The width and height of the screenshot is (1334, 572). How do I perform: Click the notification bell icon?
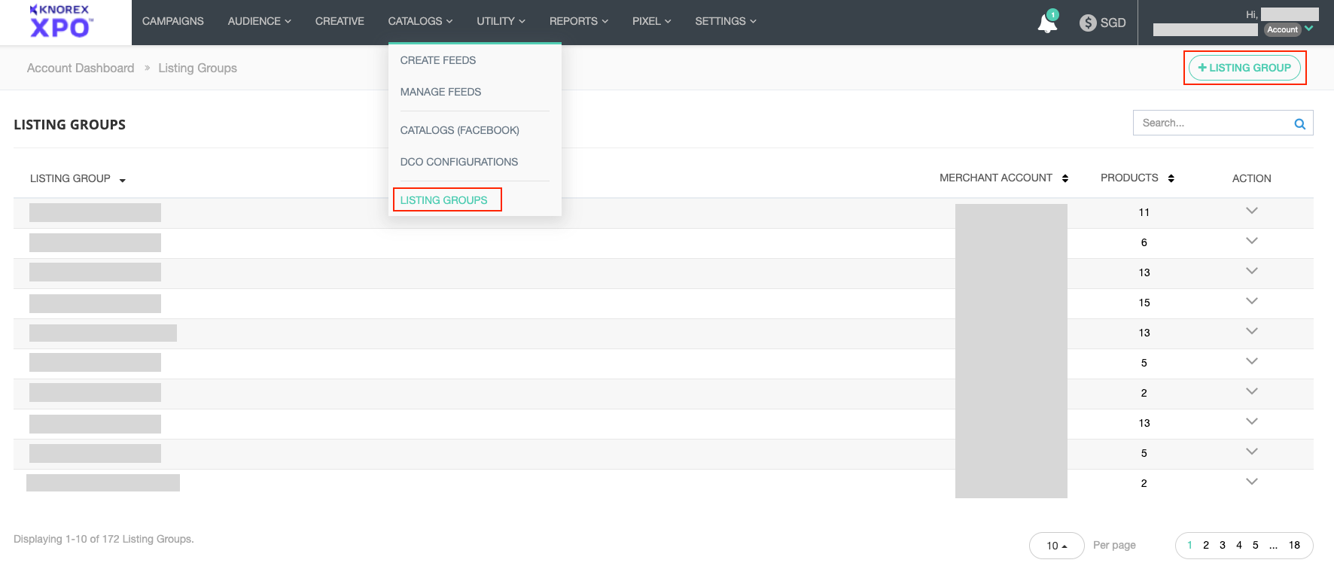point(1046,23)
